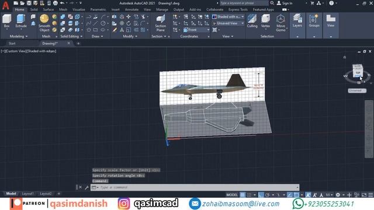Add a new drawing tab with plus
This screenshot has width=374, height=210.
coord(78,43)
